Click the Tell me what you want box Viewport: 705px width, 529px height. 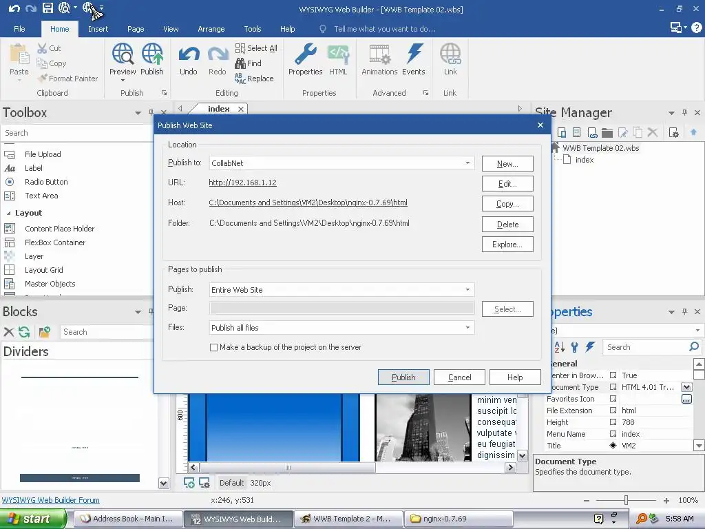pyautogui.click(x=384, y=29)
